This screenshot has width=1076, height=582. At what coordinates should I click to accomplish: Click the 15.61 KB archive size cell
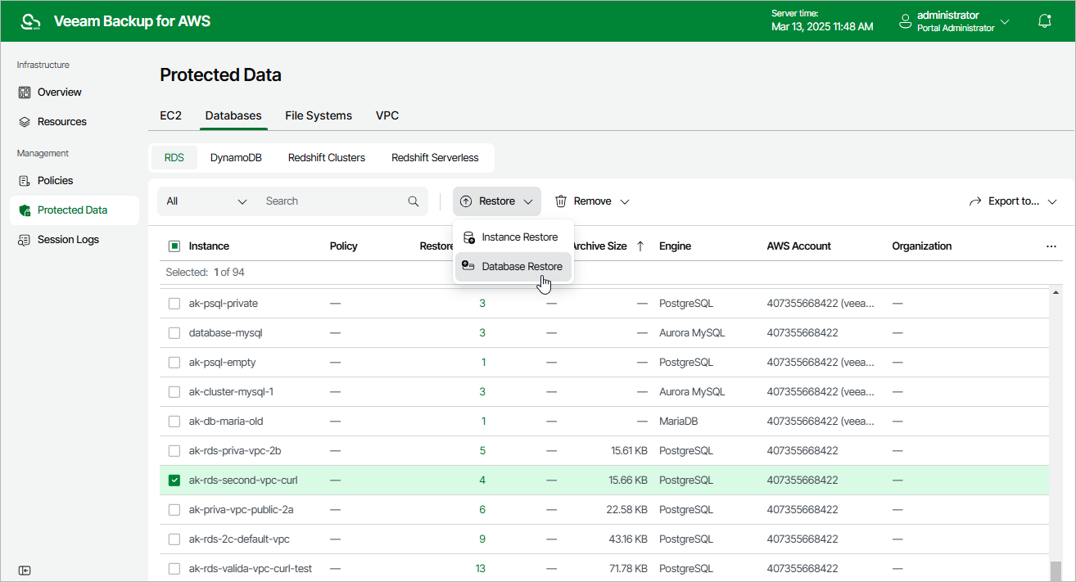[x=629, y=451]
